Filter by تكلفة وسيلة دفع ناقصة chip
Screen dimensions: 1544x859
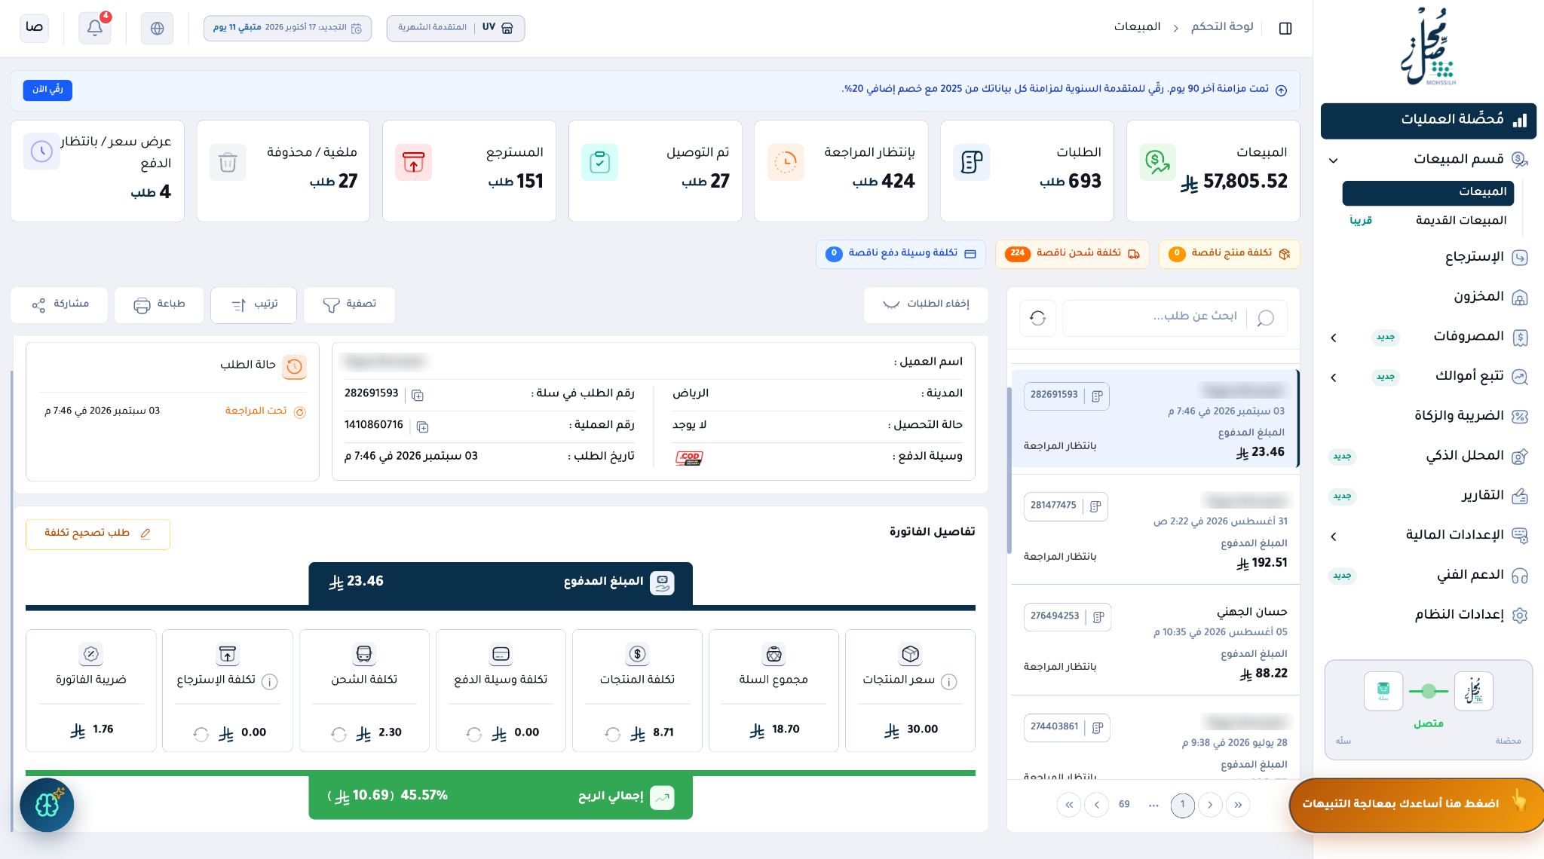click(901, 254)
